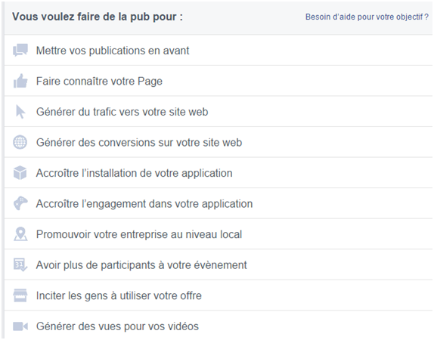Click the game controller icon for app engagement
The width and height of the screenshot is (434, 340).
tap(20, 203)
